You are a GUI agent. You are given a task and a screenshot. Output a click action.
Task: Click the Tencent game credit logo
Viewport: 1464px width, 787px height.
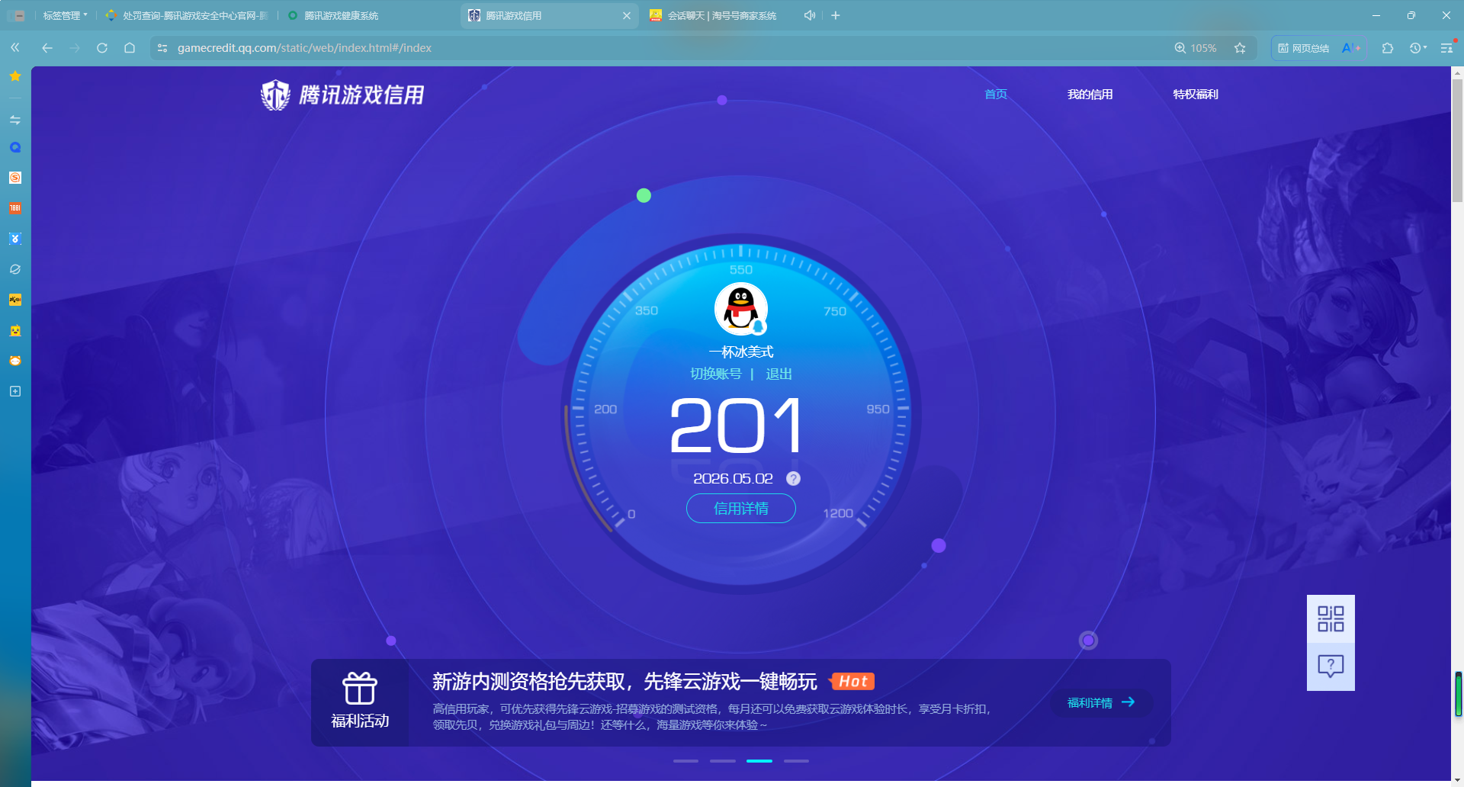[x=342, y=95]
